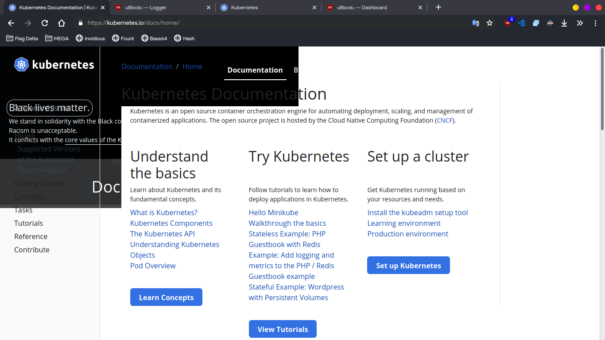The image size is (605, 340).
Task: Bookmark this page with the star icon
Action: [x=489, y=23]
